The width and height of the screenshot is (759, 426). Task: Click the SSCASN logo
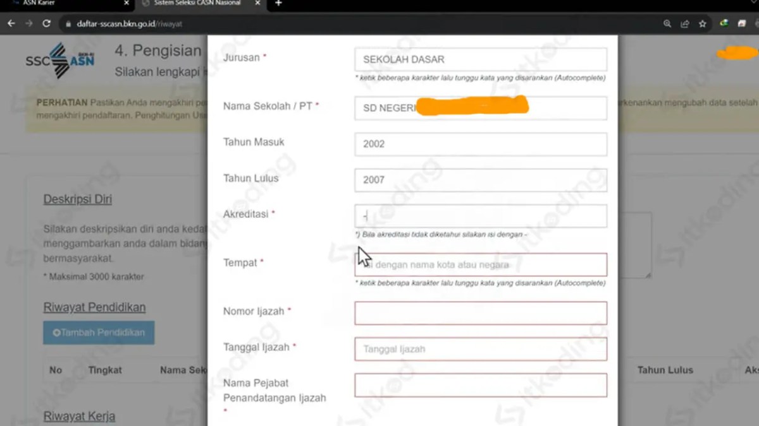(x=60, y=61)
